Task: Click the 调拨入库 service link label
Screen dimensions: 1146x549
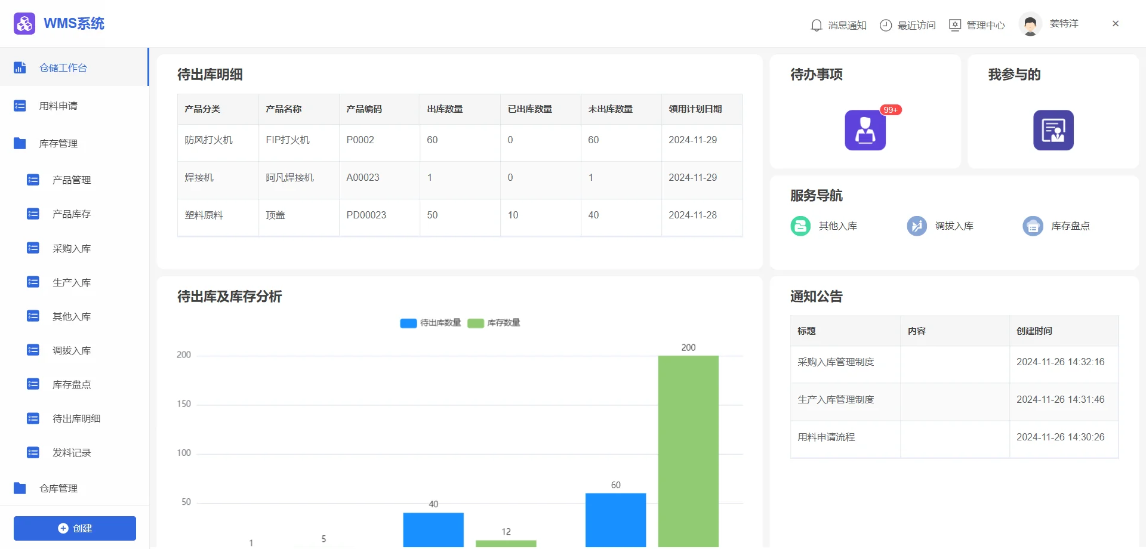Action: [x=954, y=226]
